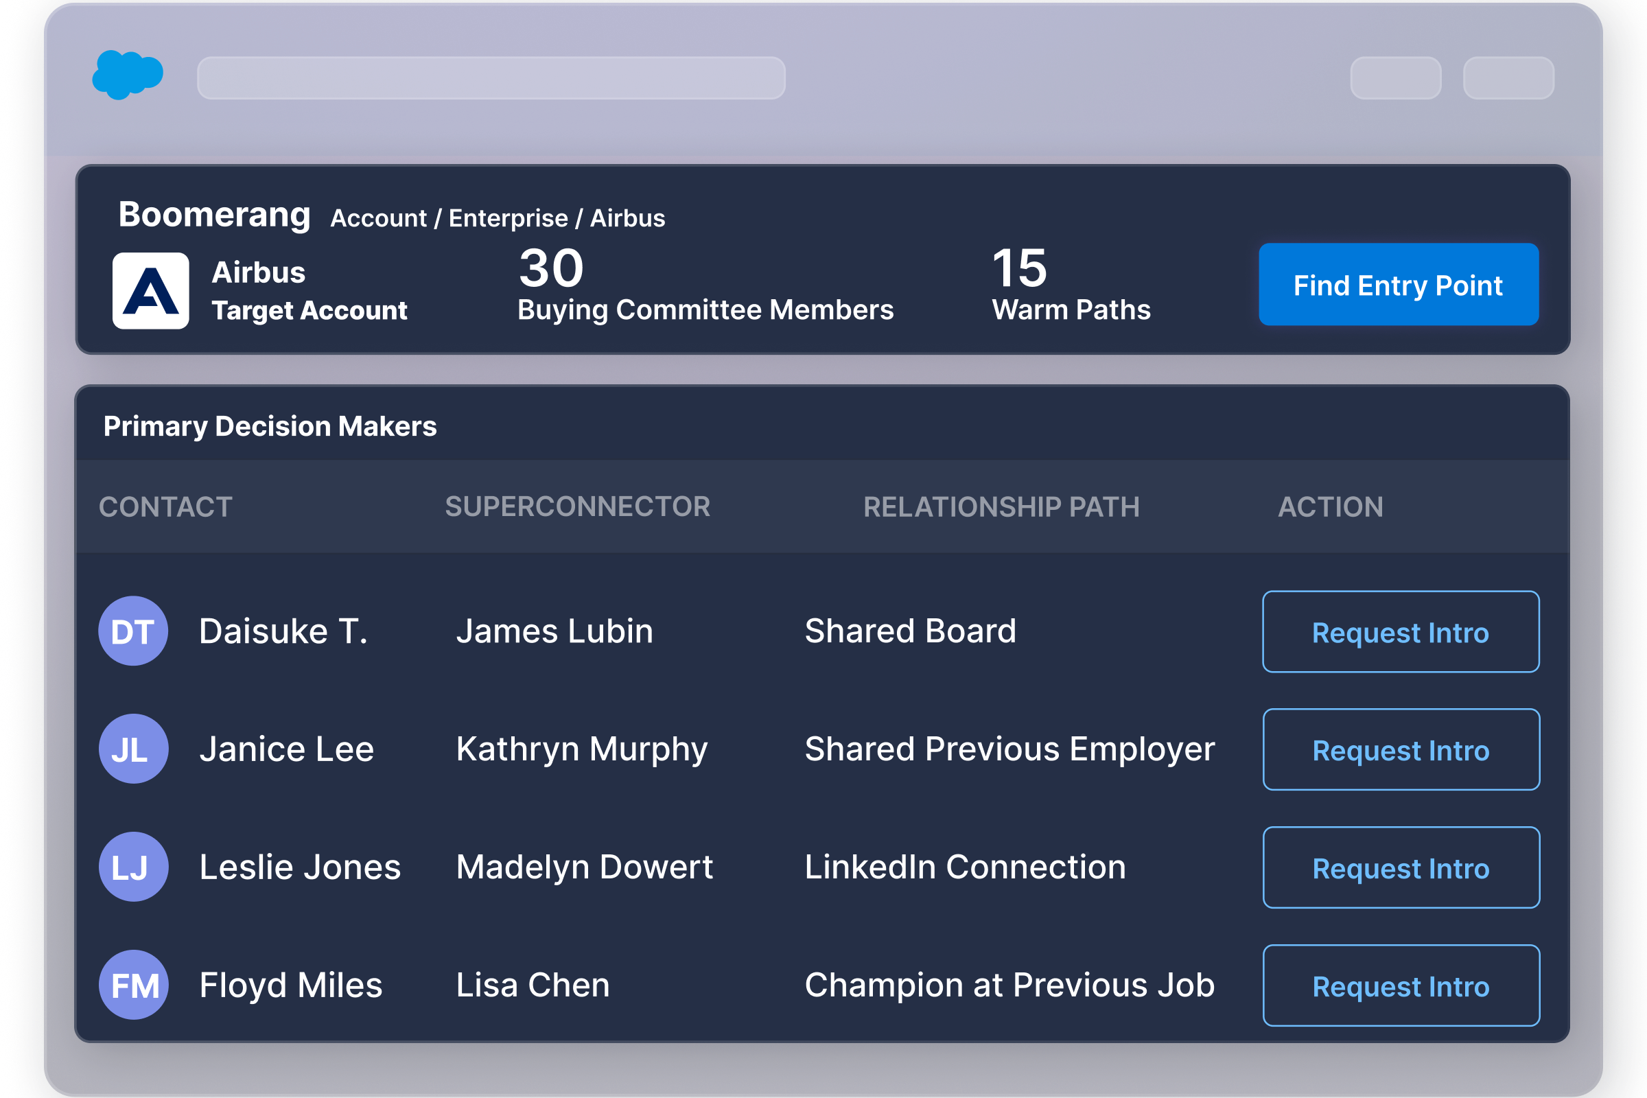Click the Find Entry Point button

point(1398,284)
